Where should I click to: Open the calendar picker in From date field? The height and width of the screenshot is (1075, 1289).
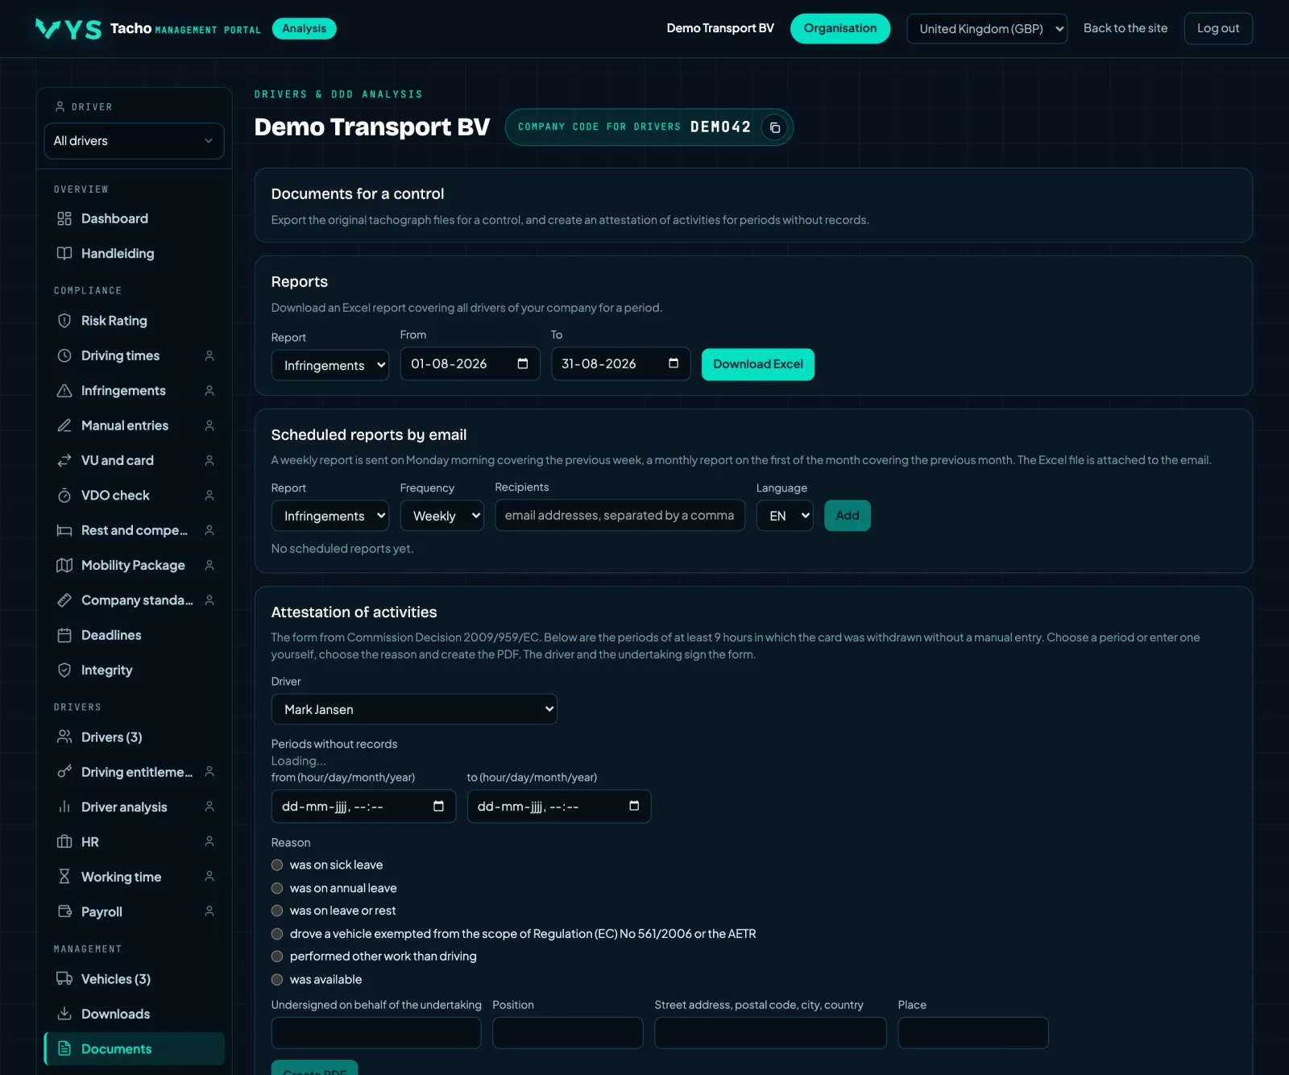click(x=523, y=363)
